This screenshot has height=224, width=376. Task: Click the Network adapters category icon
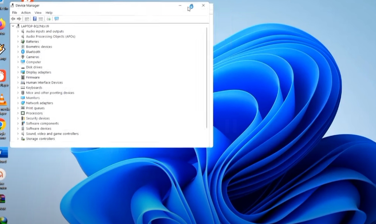[23, 103]
